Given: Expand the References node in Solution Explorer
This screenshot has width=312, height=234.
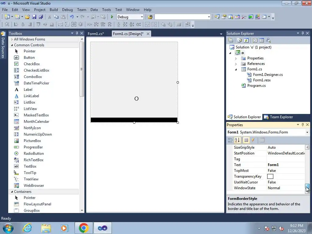Looking at the screenshot, I should coord(236,64).
